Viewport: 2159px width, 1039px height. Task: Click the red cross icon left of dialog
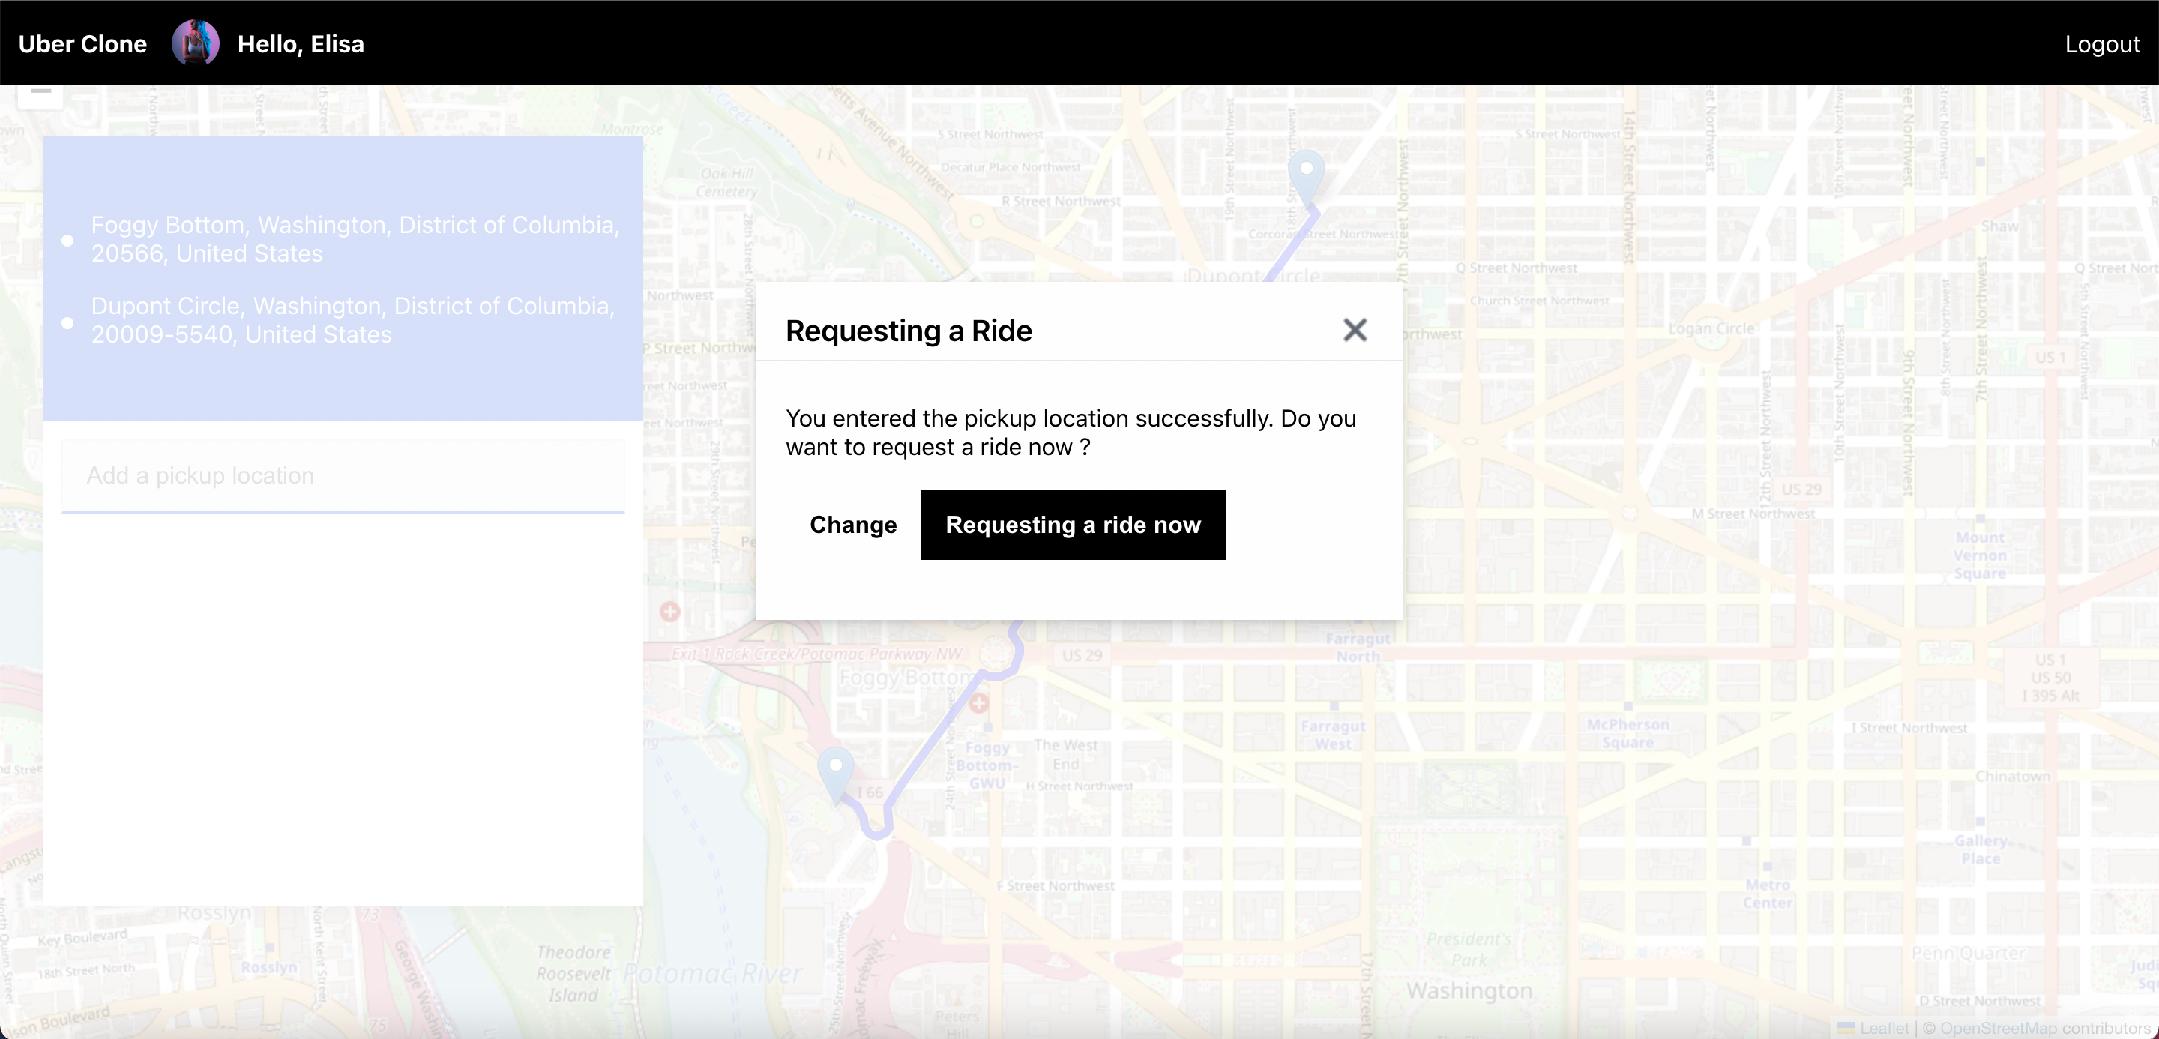669,611
